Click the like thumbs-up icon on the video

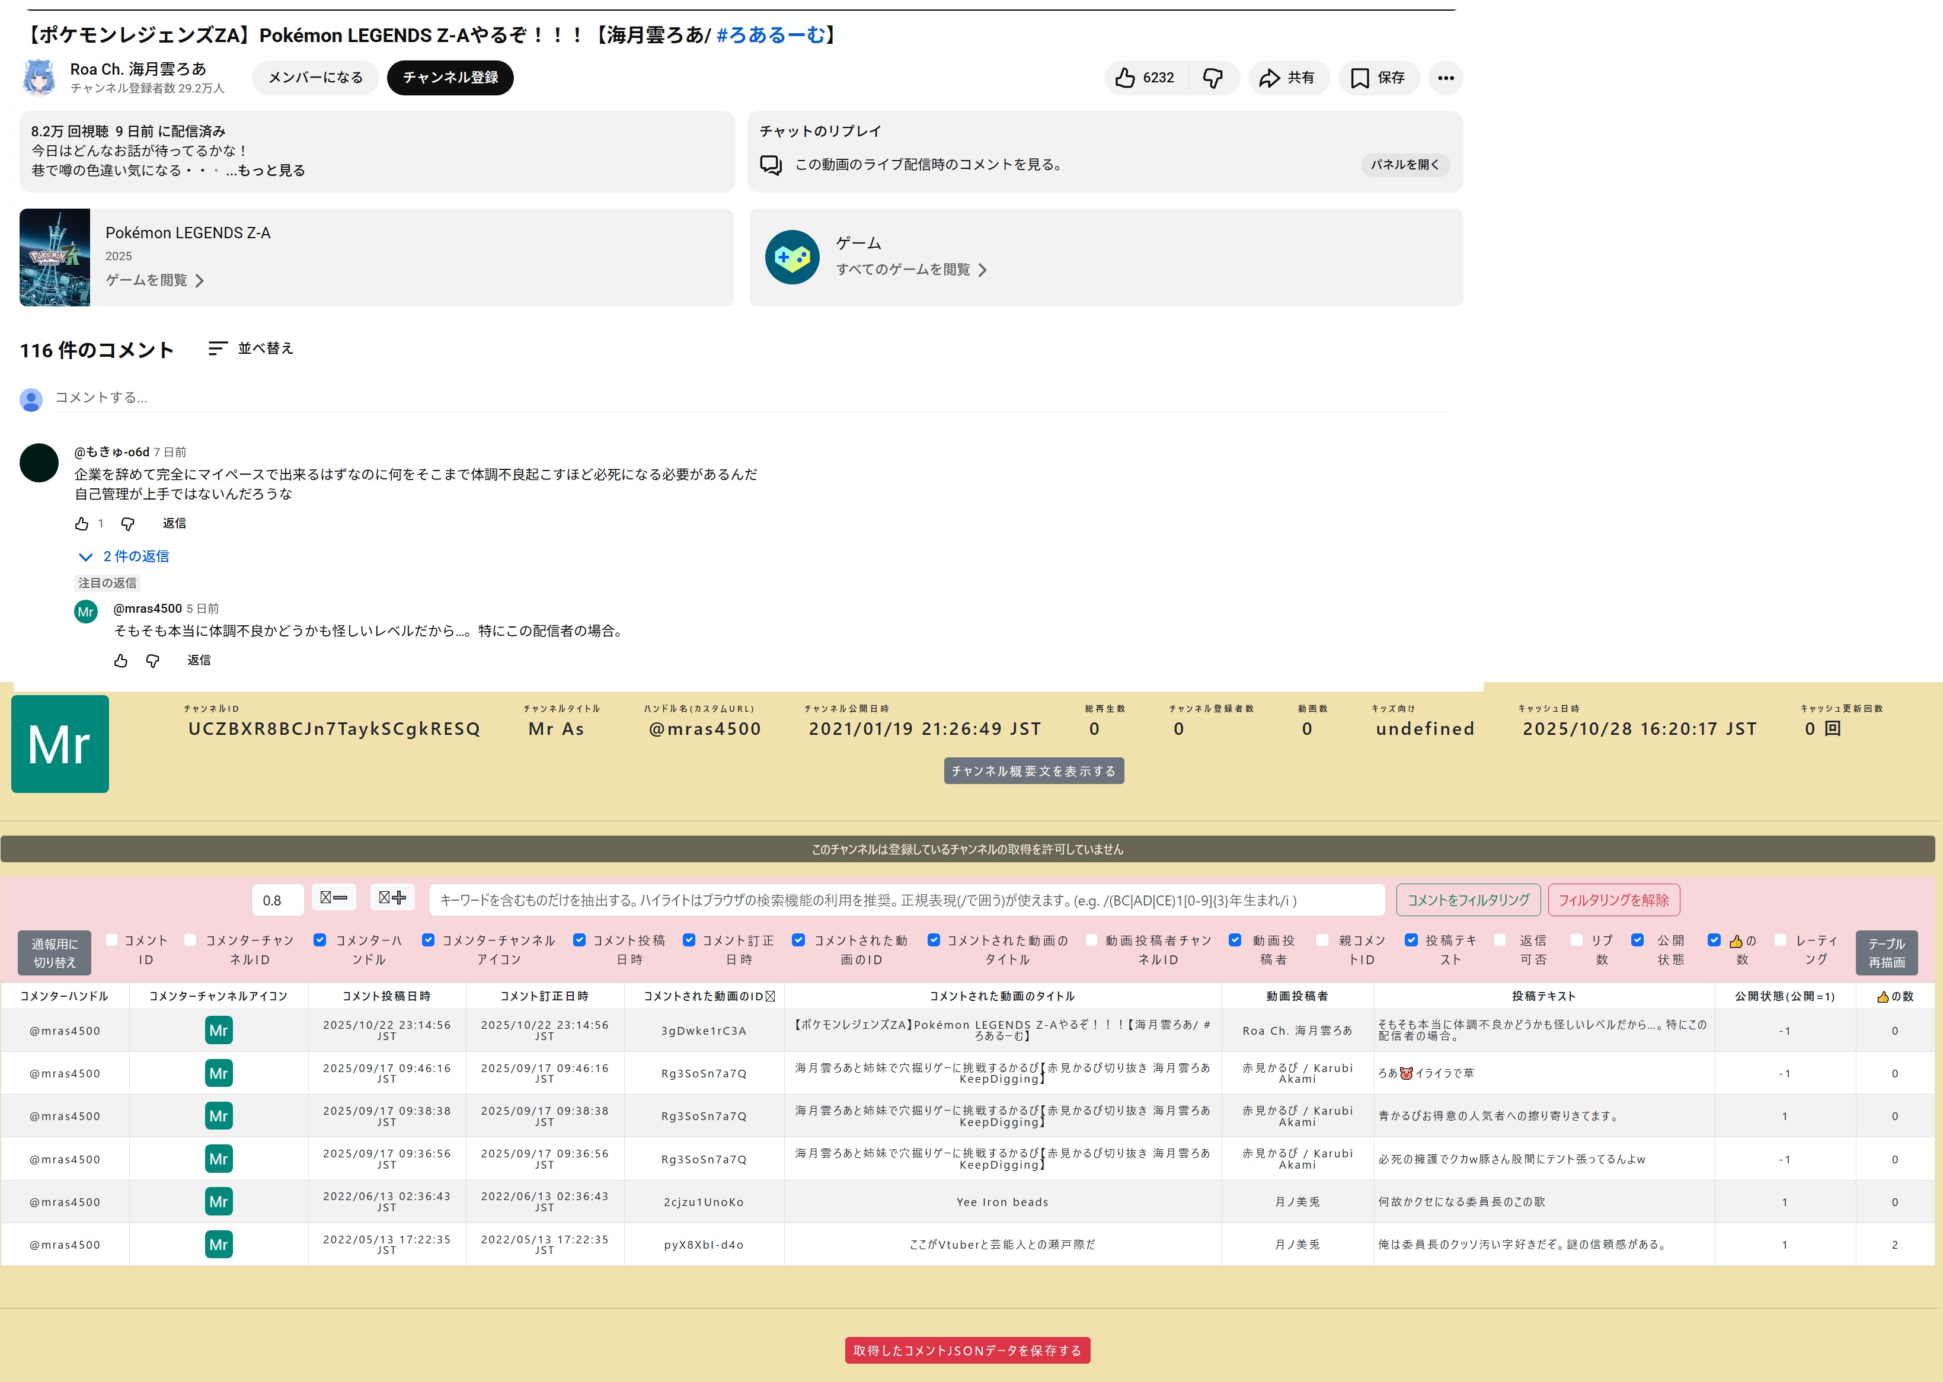pyautogui.click(x=1125, y=78)
